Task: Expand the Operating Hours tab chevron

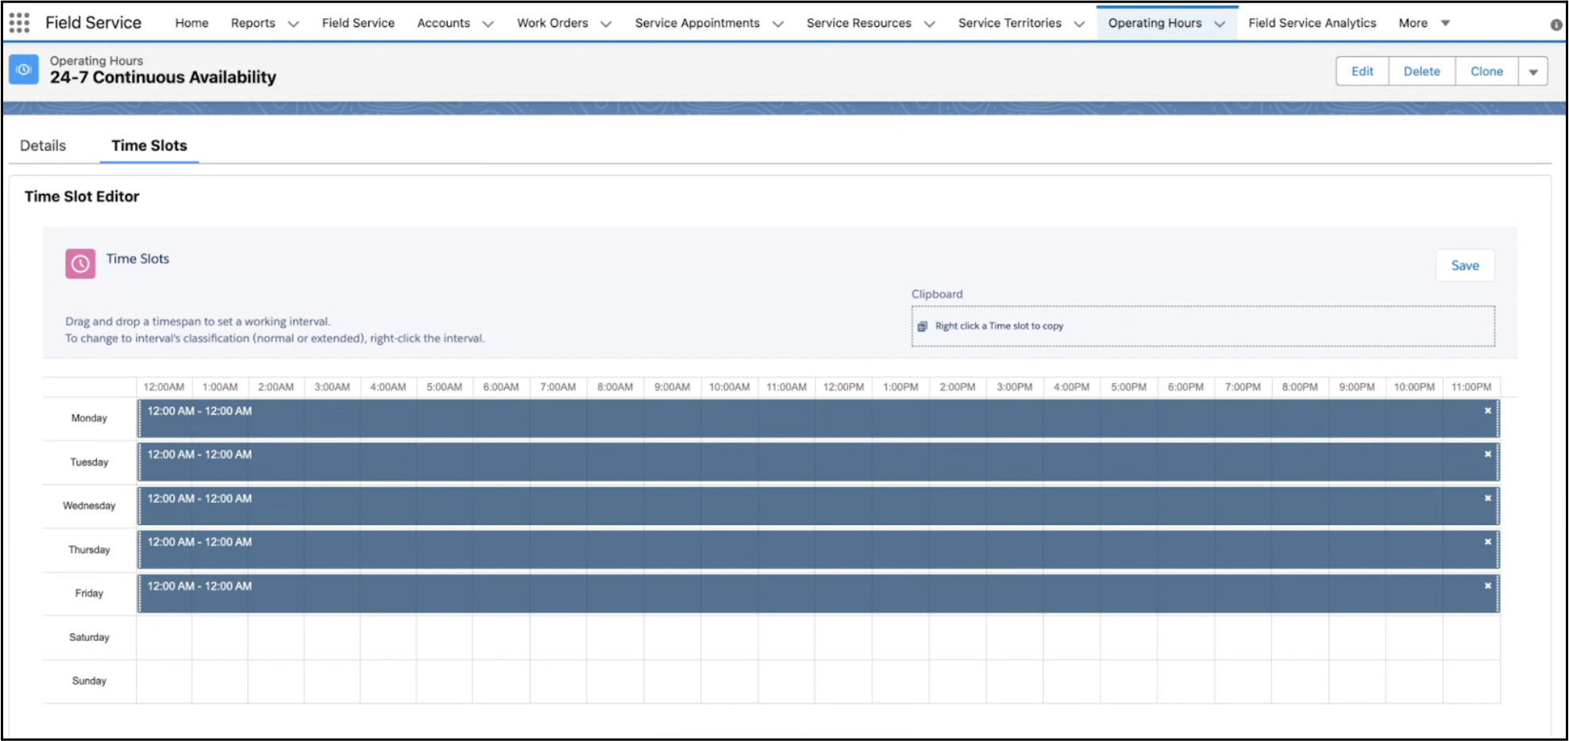Action: [x=1220, y=24]
